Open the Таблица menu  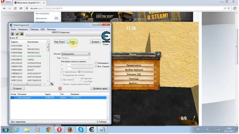[x=34, y=29]
